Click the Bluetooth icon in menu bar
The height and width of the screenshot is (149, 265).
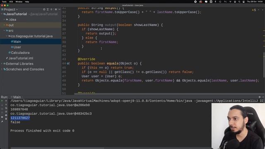[215, 2]
